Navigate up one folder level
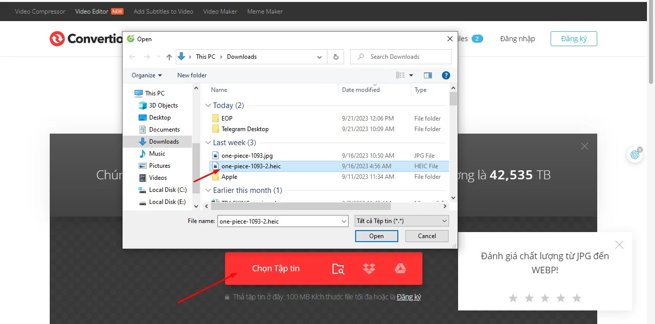This screenshot has height=324, width=655. (x=169, y=57)
